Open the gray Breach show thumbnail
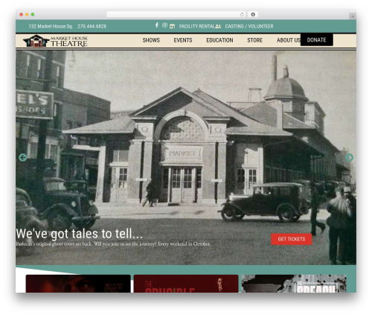372x315 pixels. [x=294, y=284]
